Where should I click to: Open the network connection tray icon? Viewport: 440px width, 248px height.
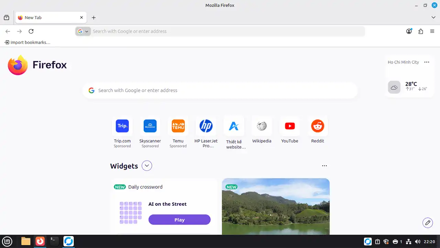[x=408, y=241]
